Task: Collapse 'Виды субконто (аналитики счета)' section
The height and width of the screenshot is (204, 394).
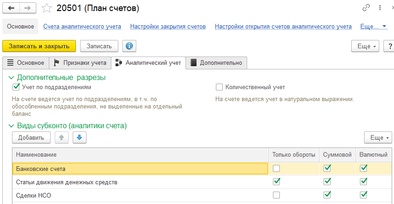Action: click(12, 125)
